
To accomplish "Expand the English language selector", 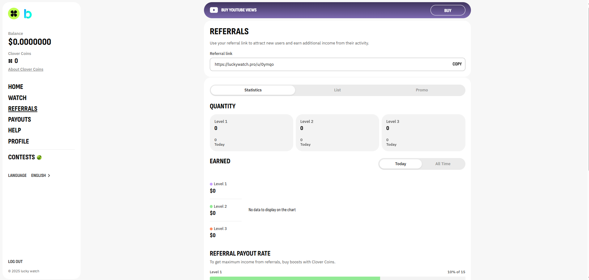I will pyautogui.click(x=40, y=176).
